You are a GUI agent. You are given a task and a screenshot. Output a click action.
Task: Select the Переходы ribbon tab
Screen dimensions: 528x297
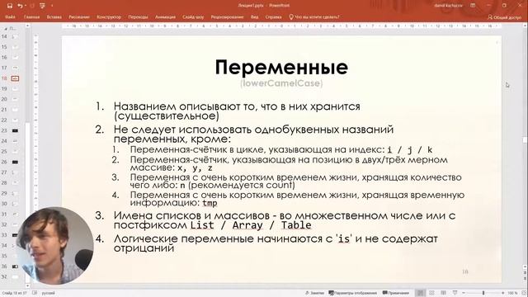(x=138, y=16)
